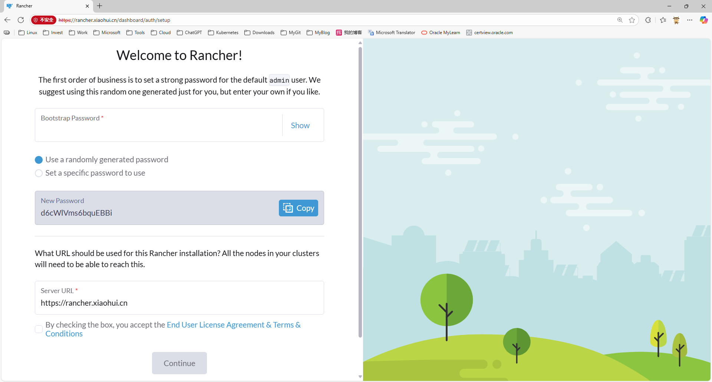
Task: Reload the Rancher setup page
Action: (x=21, y=20)
